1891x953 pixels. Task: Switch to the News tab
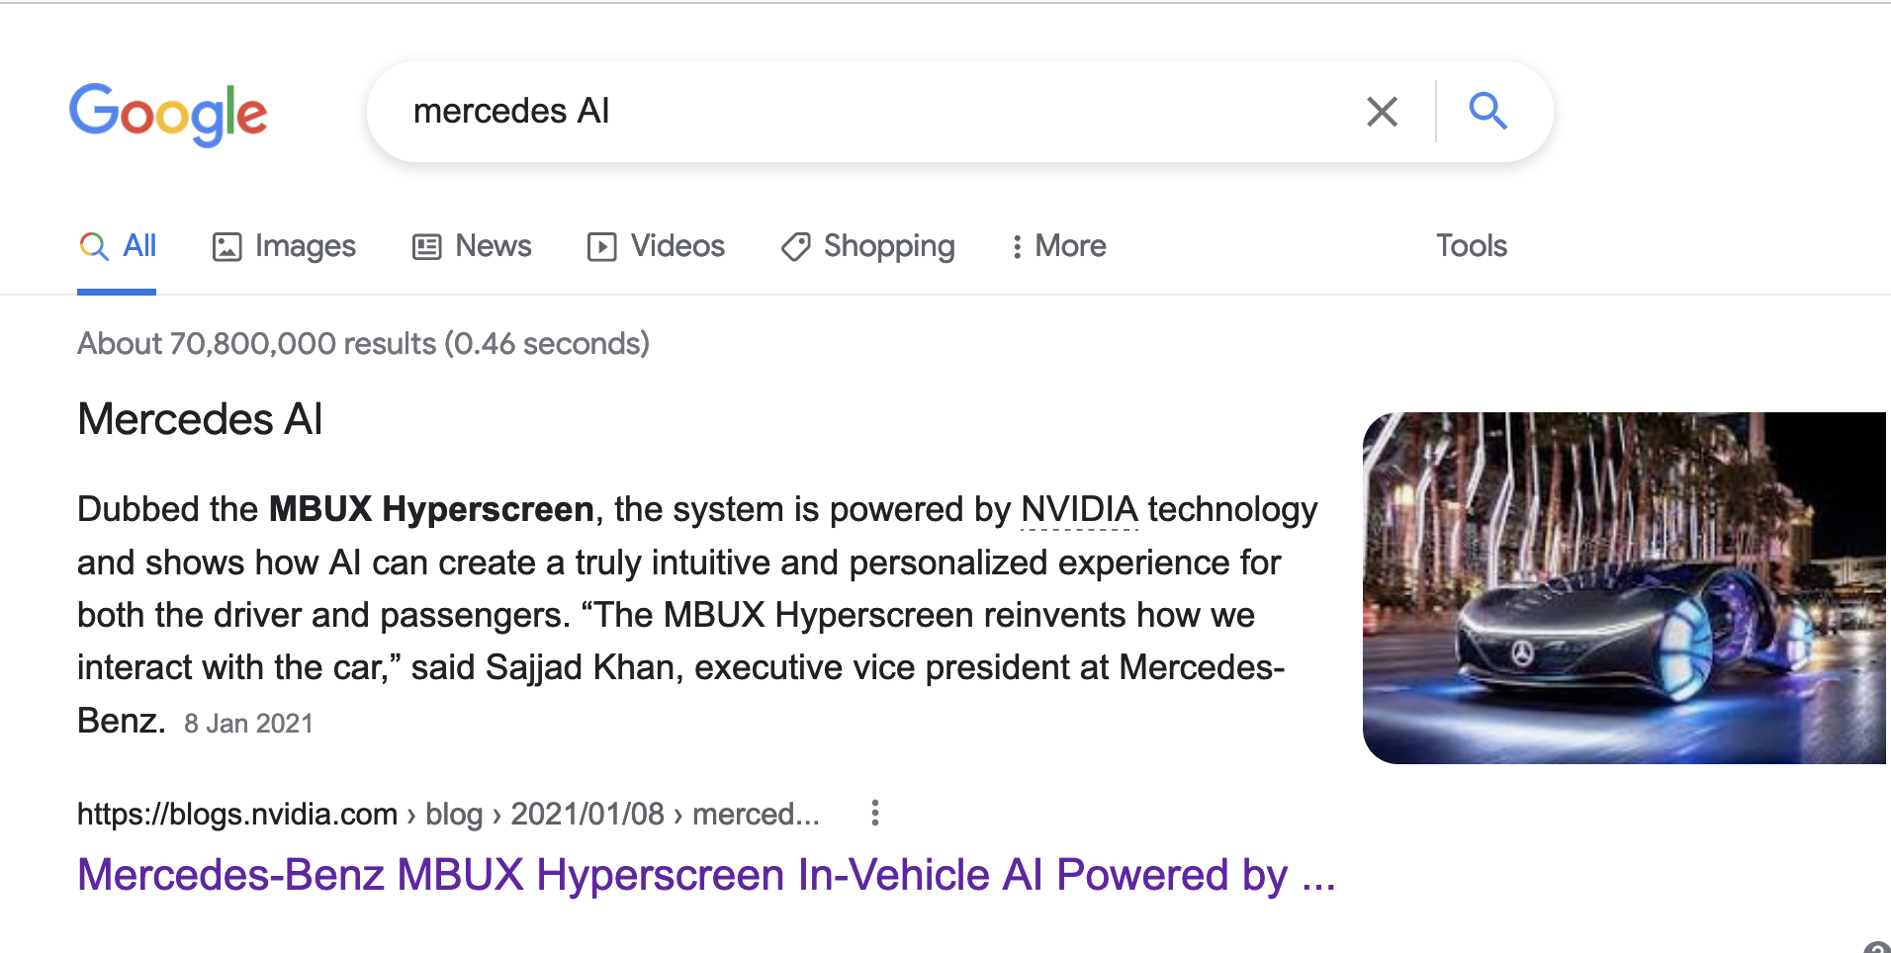pyautogui.click(x=493, y=246)
